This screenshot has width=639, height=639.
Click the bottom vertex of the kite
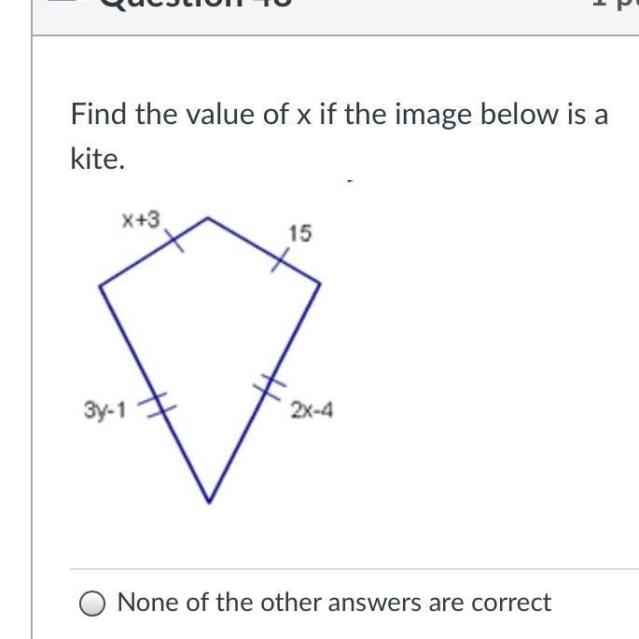coord(209,502)
